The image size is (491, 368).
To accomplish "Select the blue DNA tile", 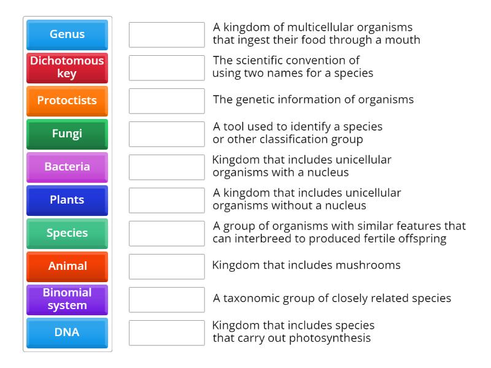I will tap(68, 332).
